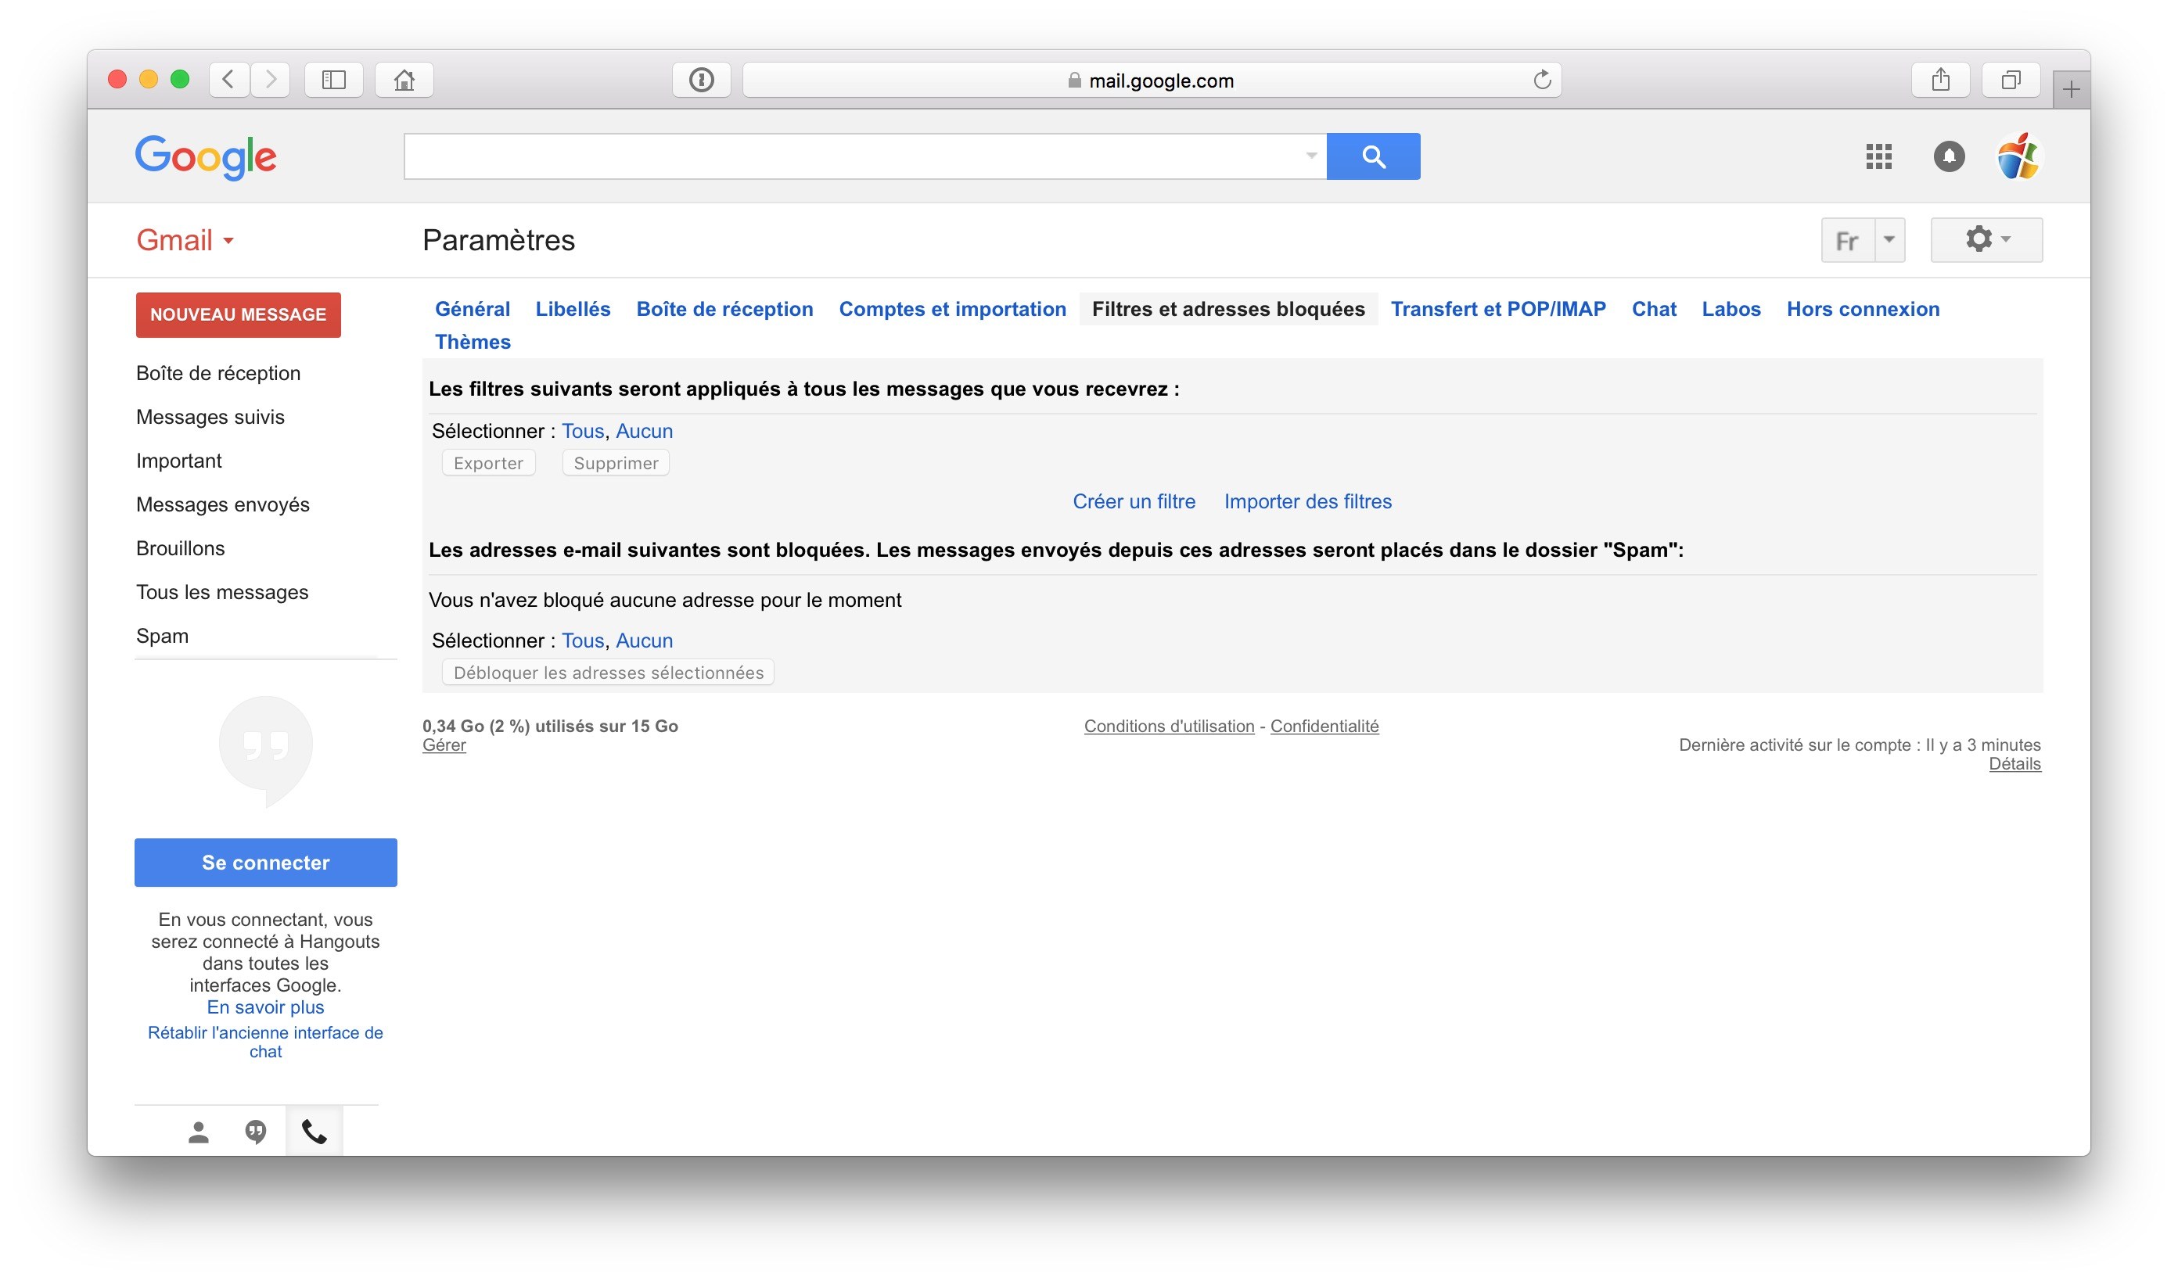Select Aucun for blocked addresses
This screenshot has width=2178, height=1281.
(x=644, y=641)
